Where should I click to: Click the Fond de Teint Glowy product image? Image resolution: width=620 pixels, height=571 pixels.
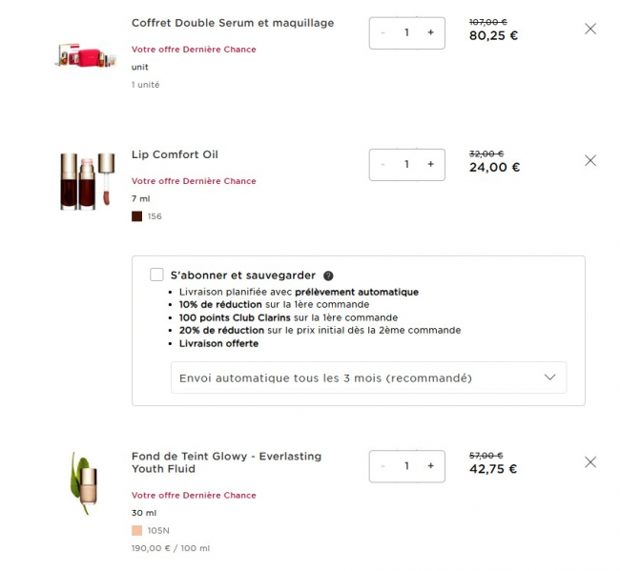coord(84,483)
